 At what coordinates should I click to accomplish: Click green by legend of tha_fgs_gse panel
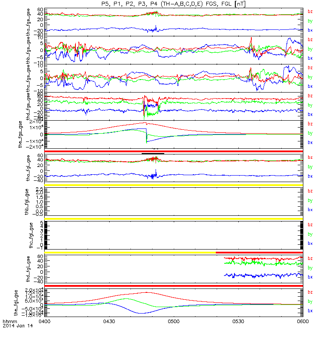(310, 21)
